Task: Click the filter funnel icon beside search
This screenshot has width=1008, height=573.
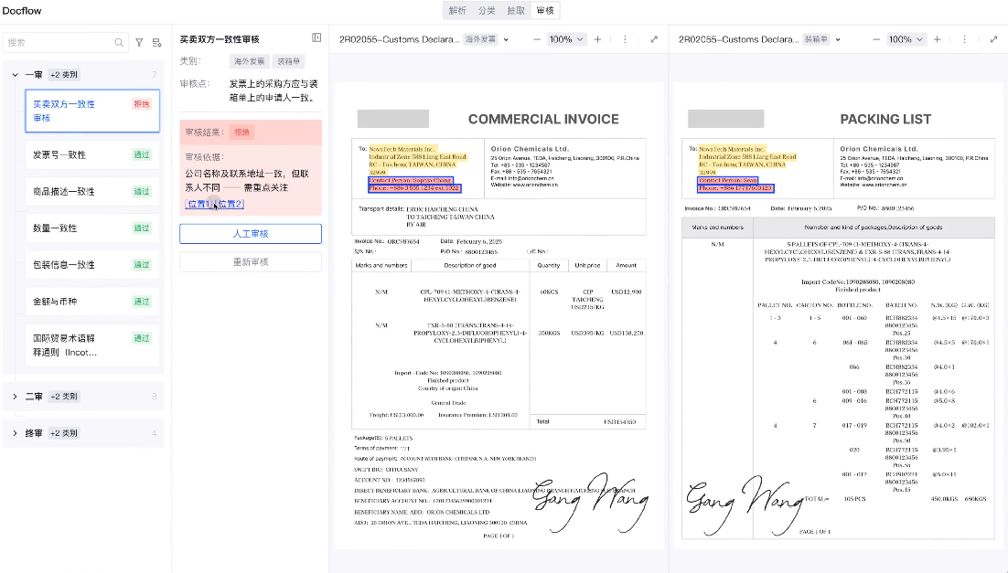Action: [x=139, y=42]
